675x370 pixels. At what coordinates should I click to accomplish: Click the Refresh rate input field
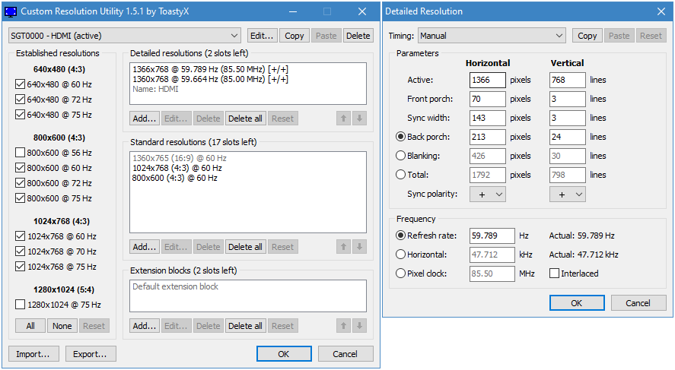pyautogui.click(x=492, y=236)
